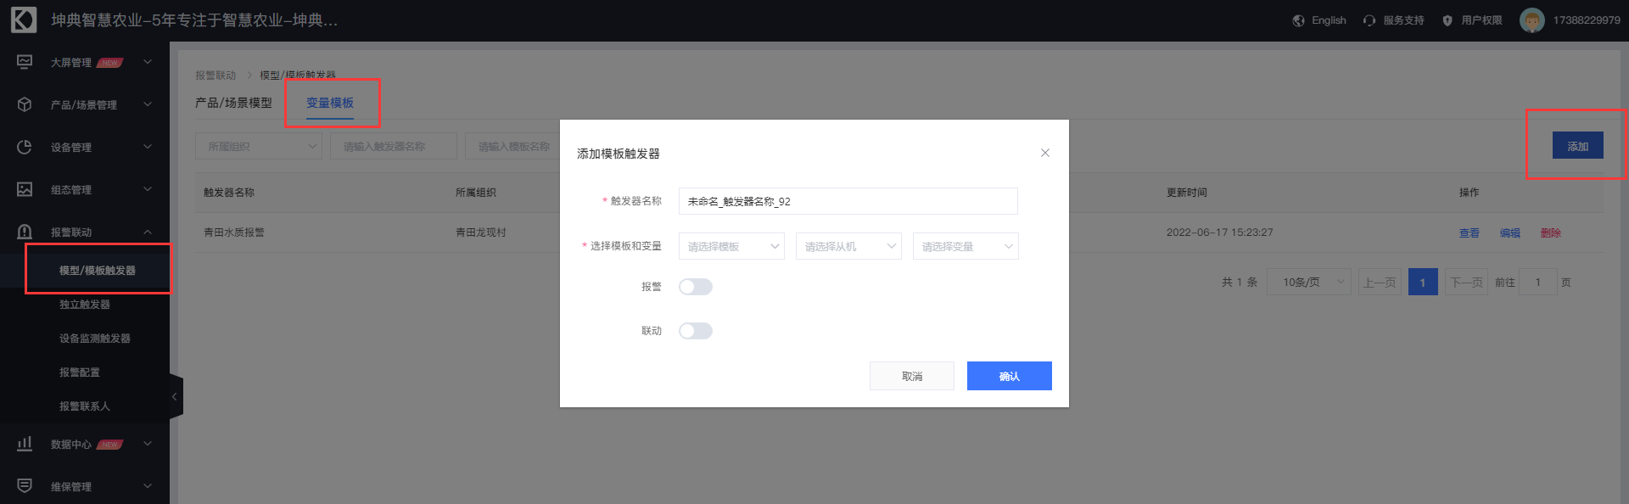Close the 添加模板触发器 dialog
This screenshot has width=1629, height=504.
point(1045,153)
